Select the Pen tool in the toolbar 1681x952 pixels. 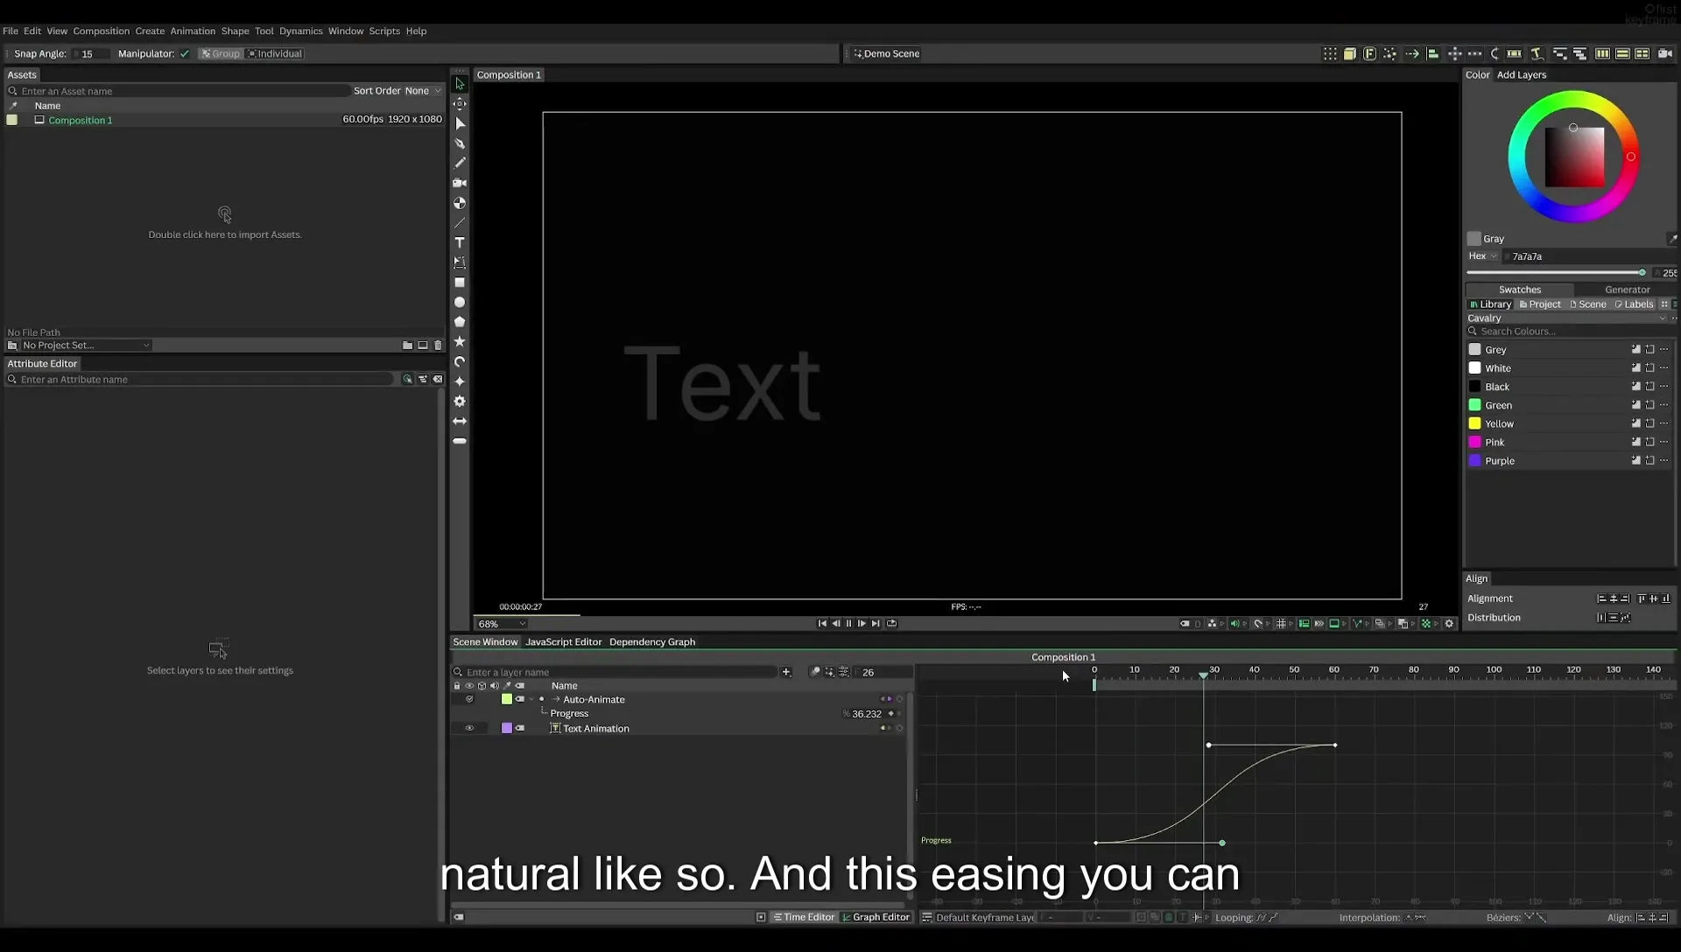pyautogui.click(x=460, y=143)
